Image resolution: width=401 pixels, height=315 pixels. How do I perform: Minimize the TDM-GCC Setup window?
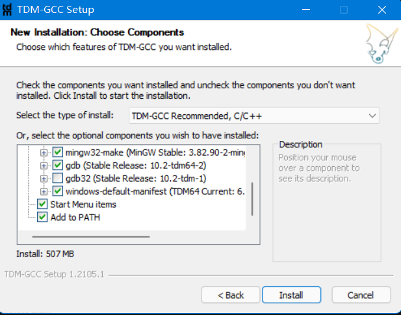pos(308,10)
